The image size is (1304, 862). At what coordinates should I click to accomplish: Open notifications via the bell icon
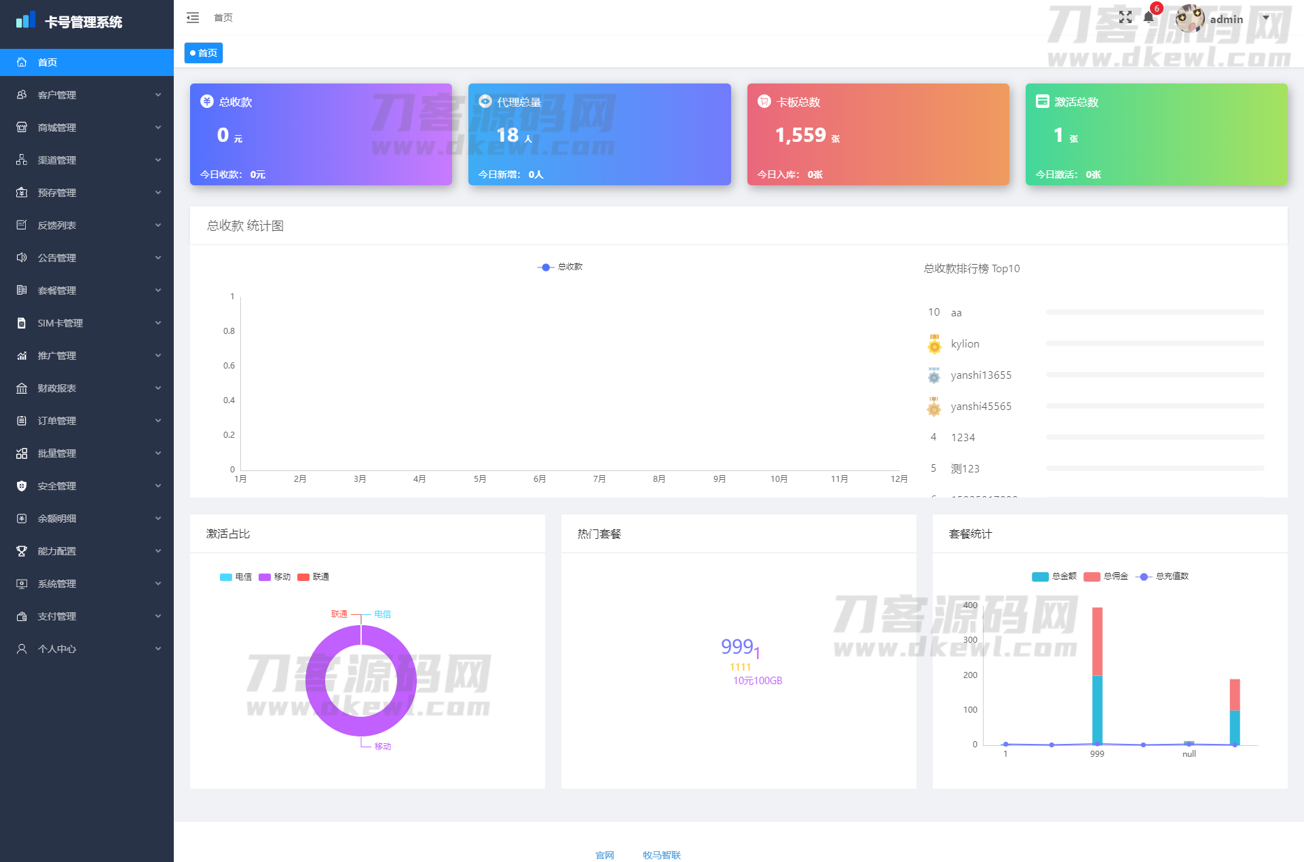point(1149,18)
